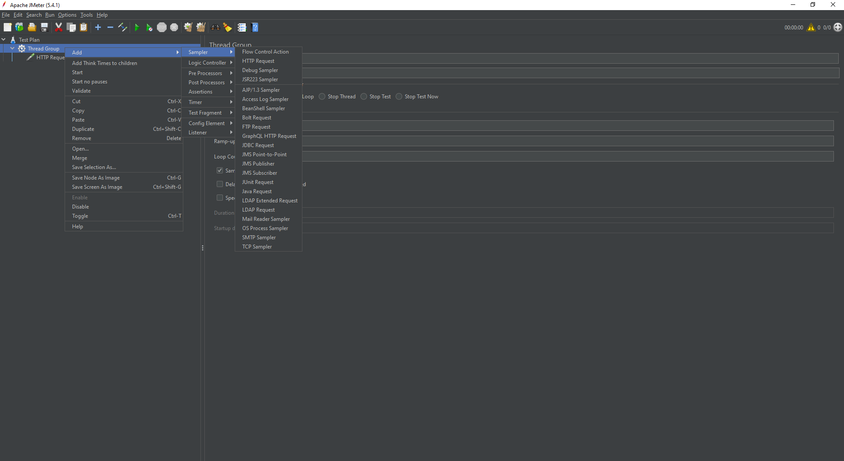Collapse the Test Plan tree node
The width and height of the screenshot is (844, 461).
4,40
